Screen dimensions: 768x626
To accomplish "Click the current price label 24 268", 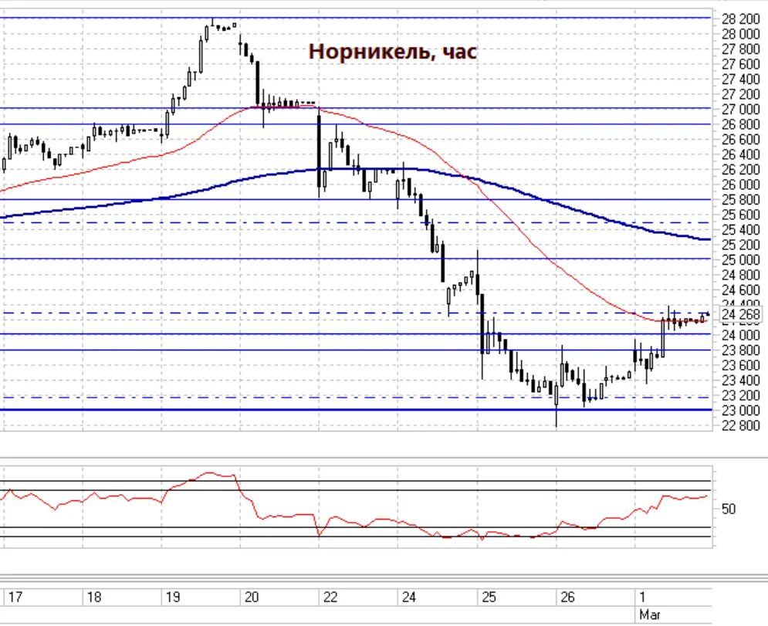I will (740, 314).
